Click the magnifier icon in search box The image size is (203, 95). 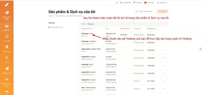[x=137, y=11]
